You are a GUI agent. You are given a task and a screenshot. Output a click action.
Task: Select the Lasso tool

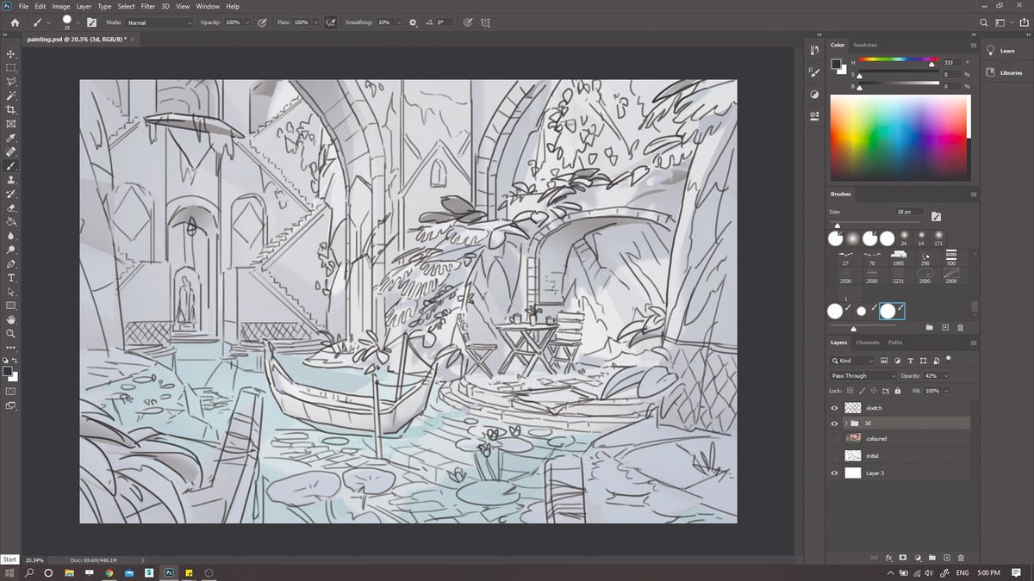click(11, 81)
